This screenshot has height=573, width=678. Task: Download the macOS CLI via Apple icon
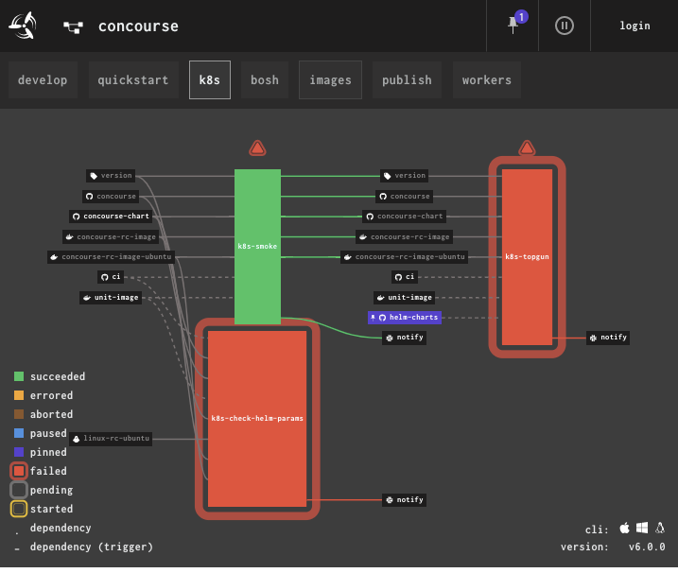(624, 528)
